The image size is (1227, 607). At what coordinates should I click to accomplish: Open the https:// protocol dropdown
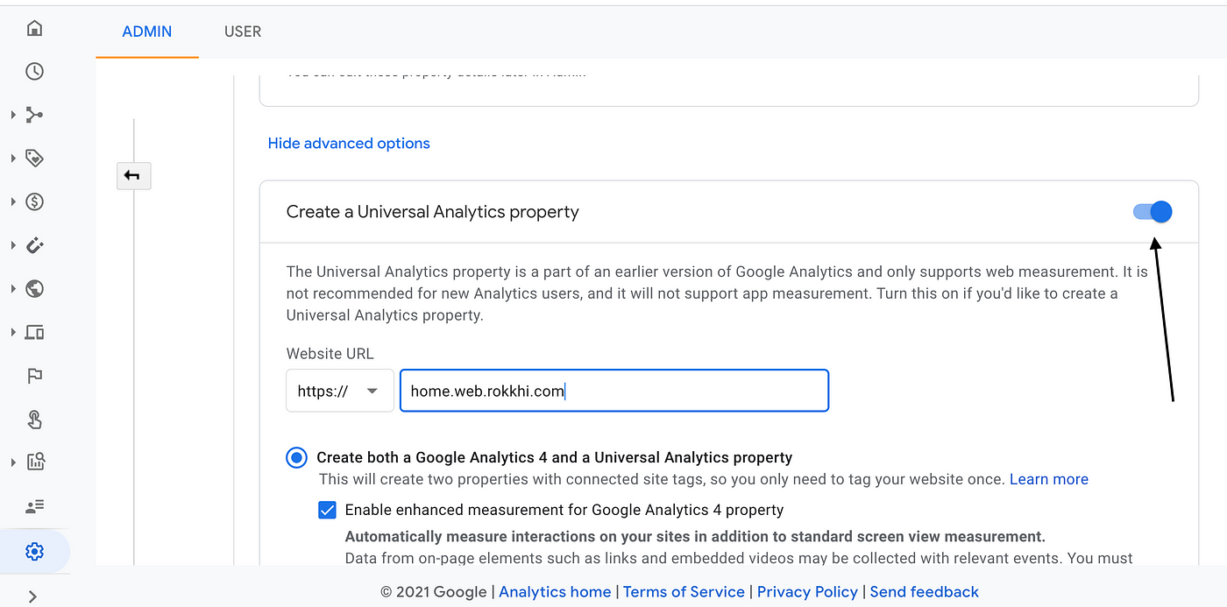pyautogui.click(x=339, y=392)
